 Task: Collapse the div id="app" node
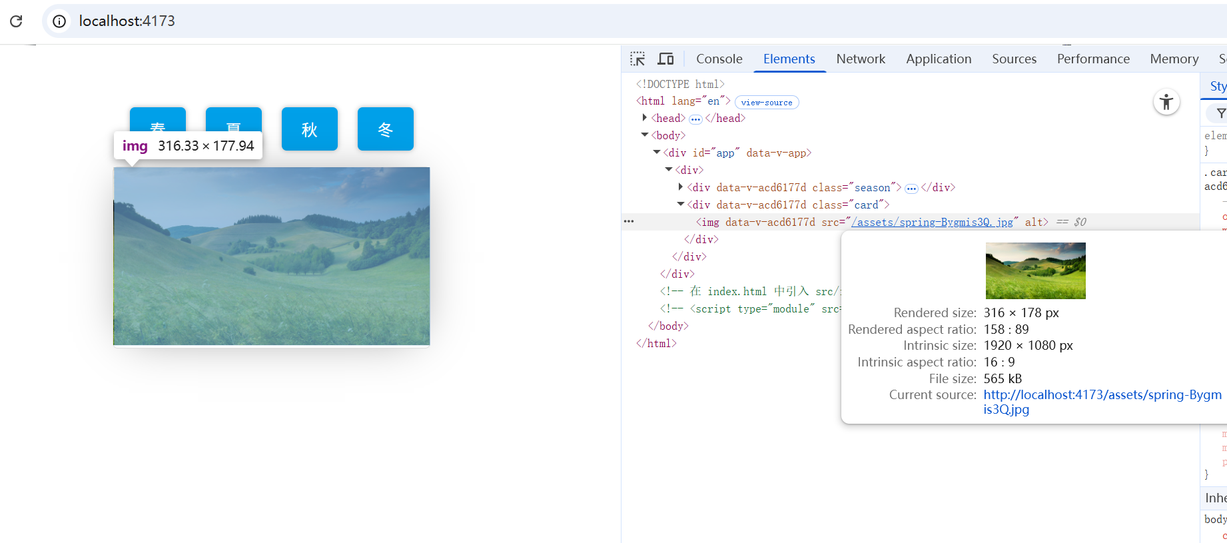[x=656, y=153]
